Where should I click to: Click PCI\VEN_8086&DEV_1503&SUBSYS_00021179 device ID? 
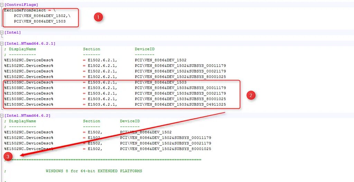click(180, 93)
